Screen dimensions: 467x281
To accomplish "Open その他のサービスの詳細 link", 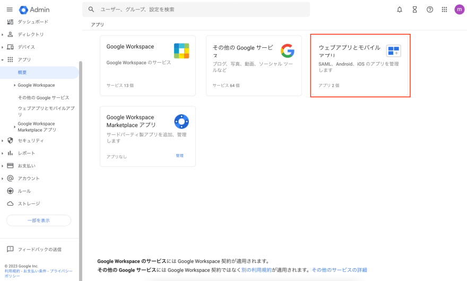I will (x=339, y=270).
